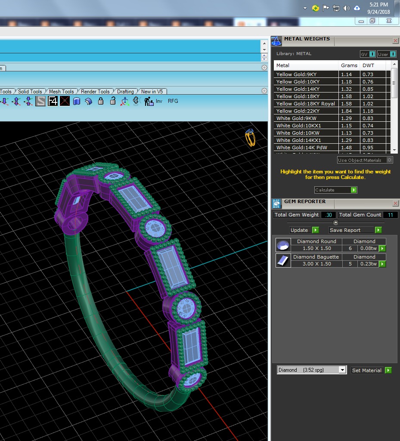
Task: Select White Gold:14K PdW row
Action: click(332, 148)
